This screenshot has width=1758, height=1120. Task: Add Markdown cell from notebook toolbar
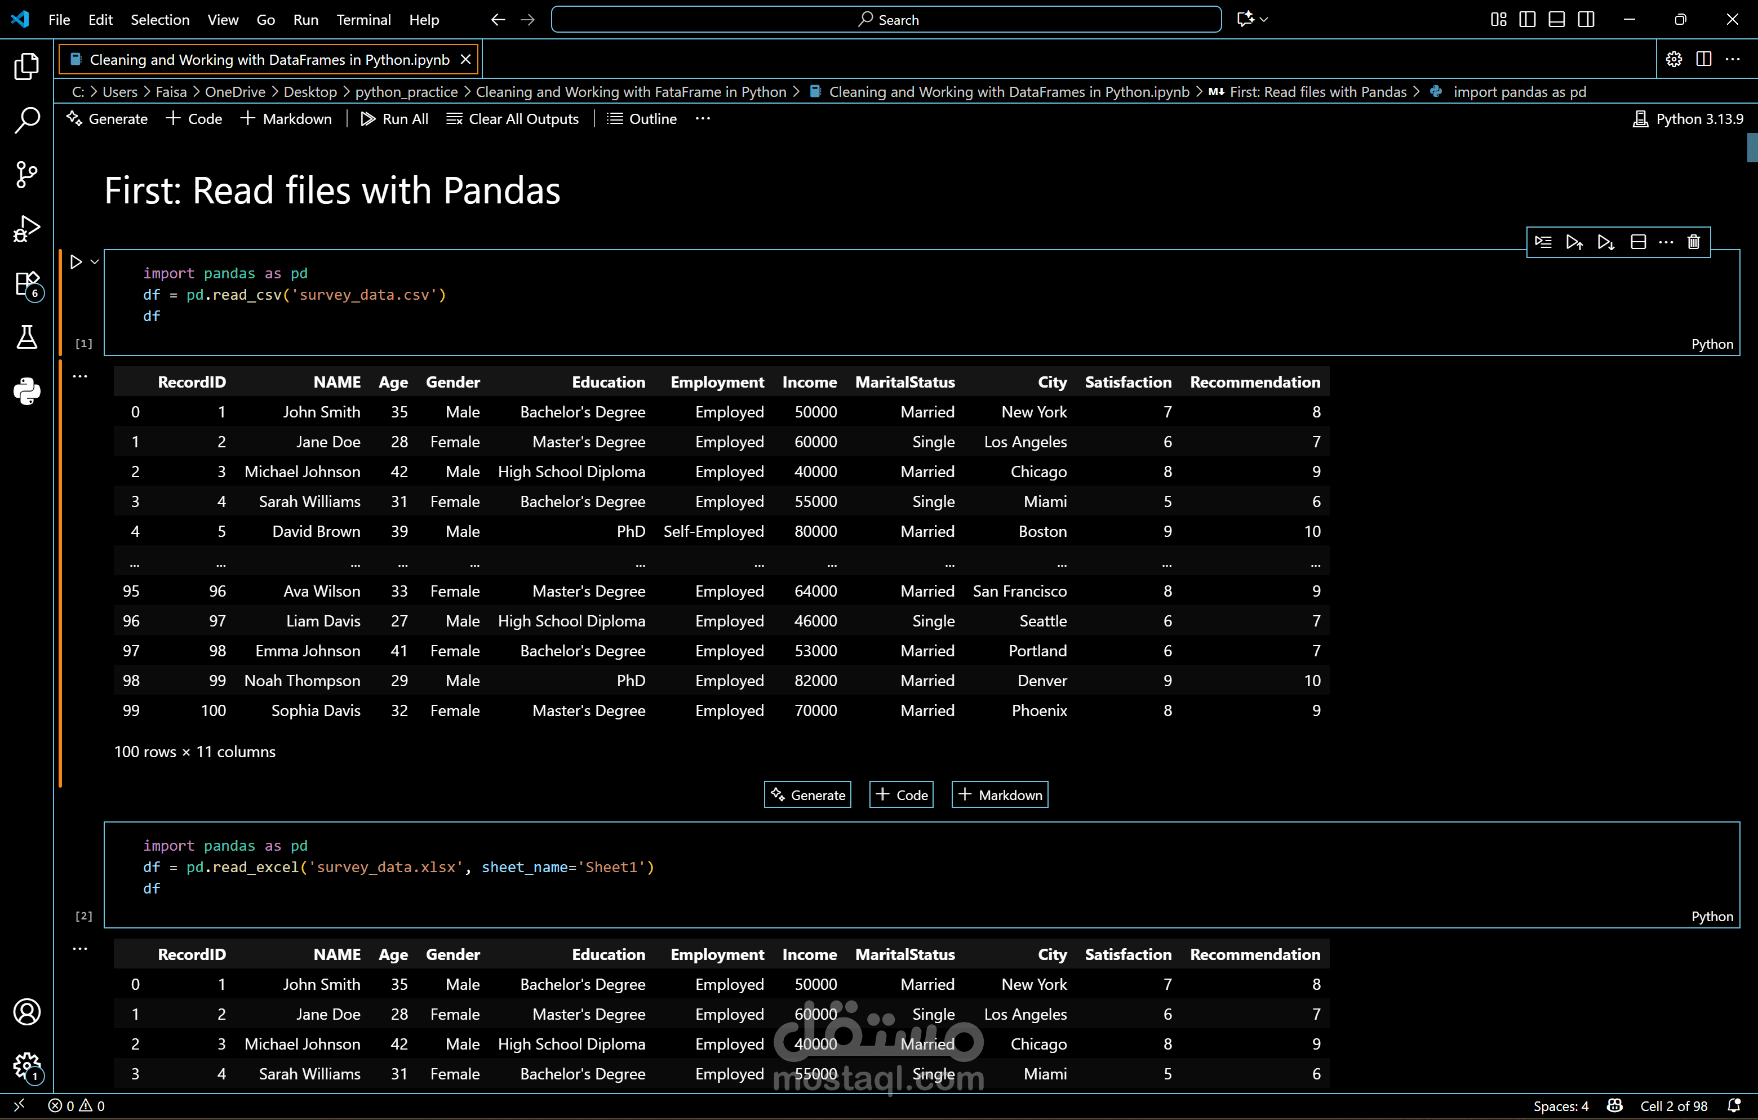[x=286, y=118]
